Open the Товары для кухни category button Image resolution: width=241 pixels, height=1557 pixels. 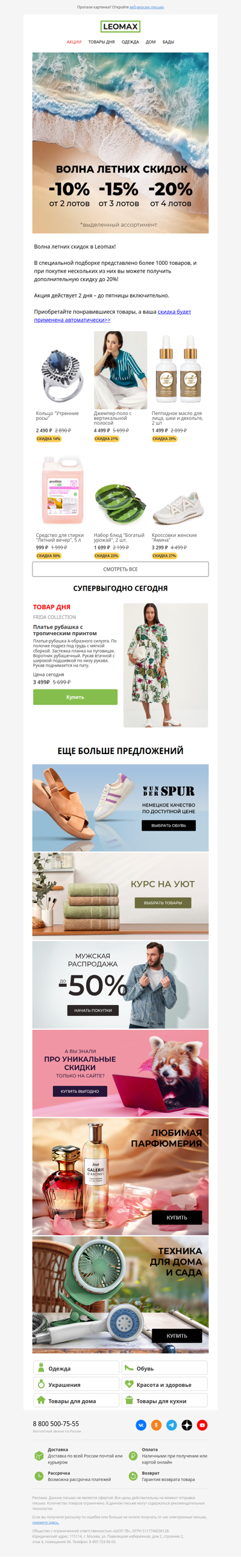click(164, 1400)
